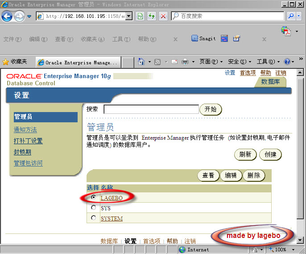Click the search magnifier button
Image resolution: width=306 pixels, height=254 pixels.
[x=291, y=16]
